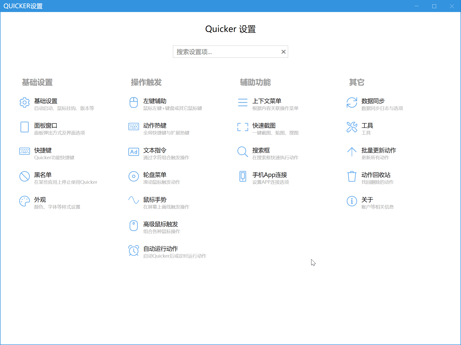
Task: Click the 面板窗口 panel window icon
Action: point(25,127)
